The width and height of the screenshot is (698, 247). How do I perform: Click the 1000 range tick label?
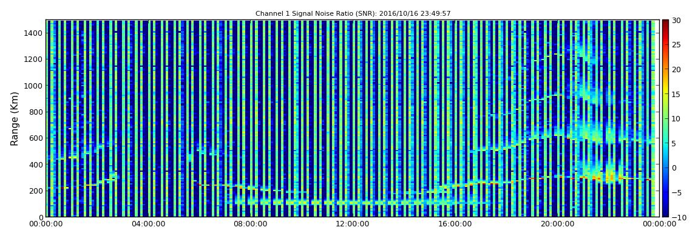(34, 86)
